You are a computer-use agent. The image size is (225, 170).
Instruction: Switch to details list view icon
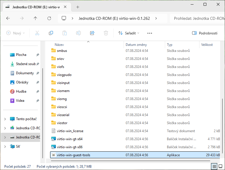(x=214, y=166)
